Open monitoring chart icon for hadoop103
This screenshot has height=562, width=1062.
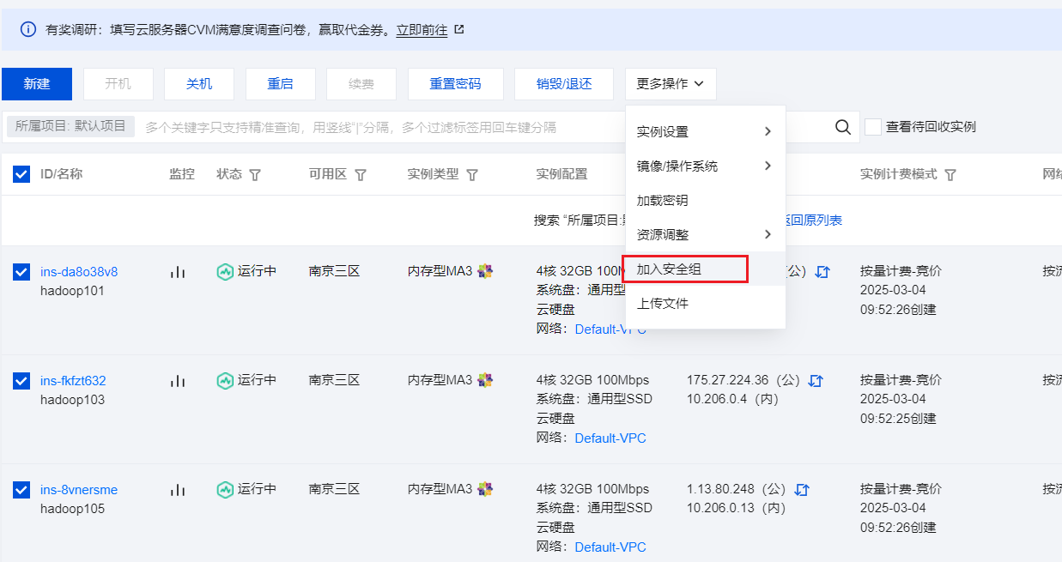click(178, 381)
